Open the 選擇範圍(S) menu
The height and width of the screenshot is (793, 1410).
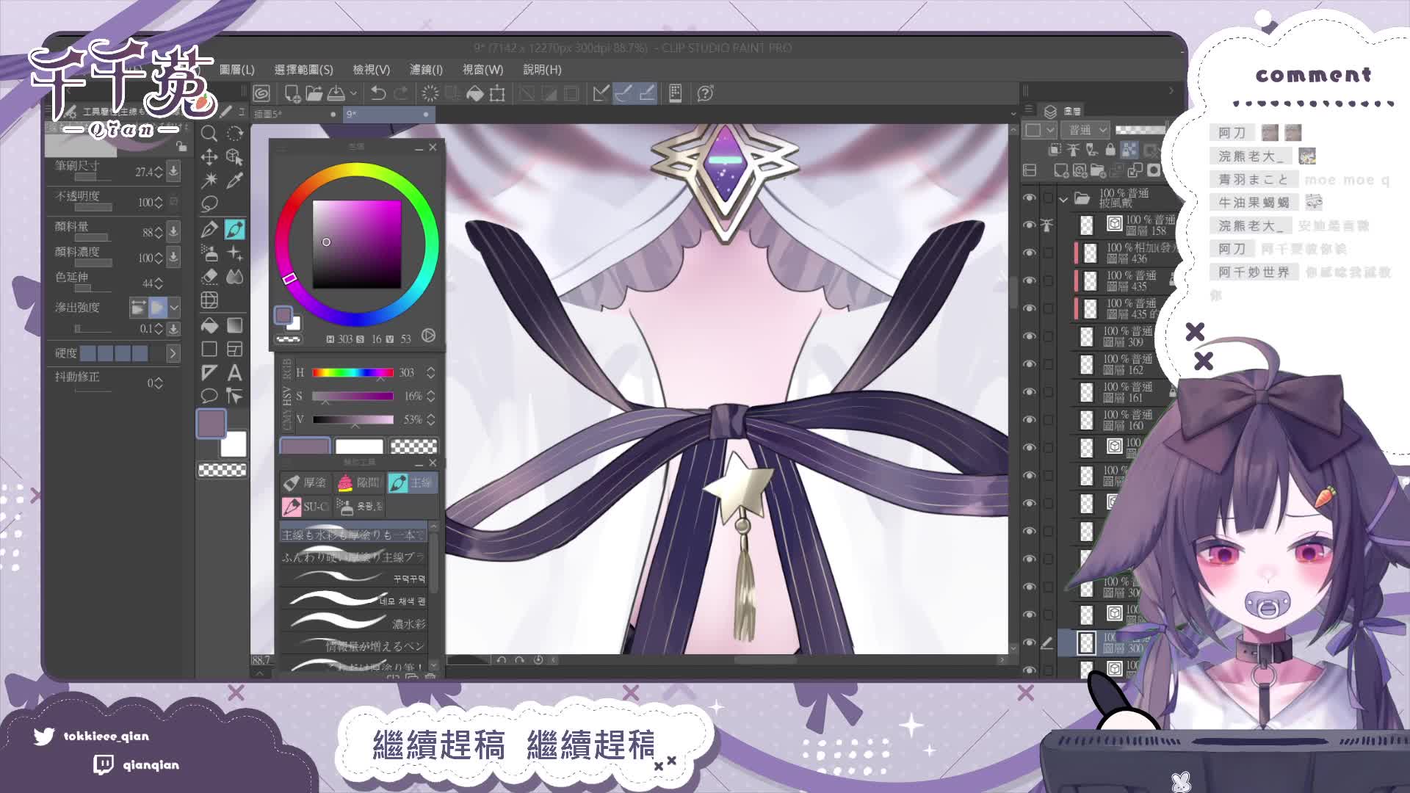(303, 69)
